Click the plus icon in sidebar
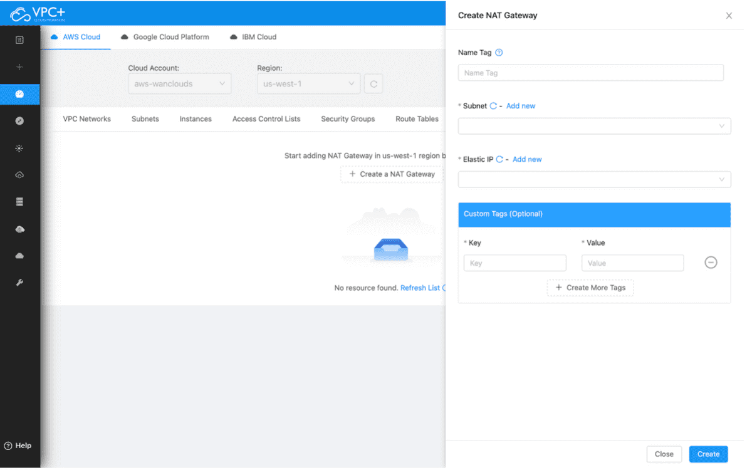Image resolution: width=752 pixels, height=470 pixels. 19,67
